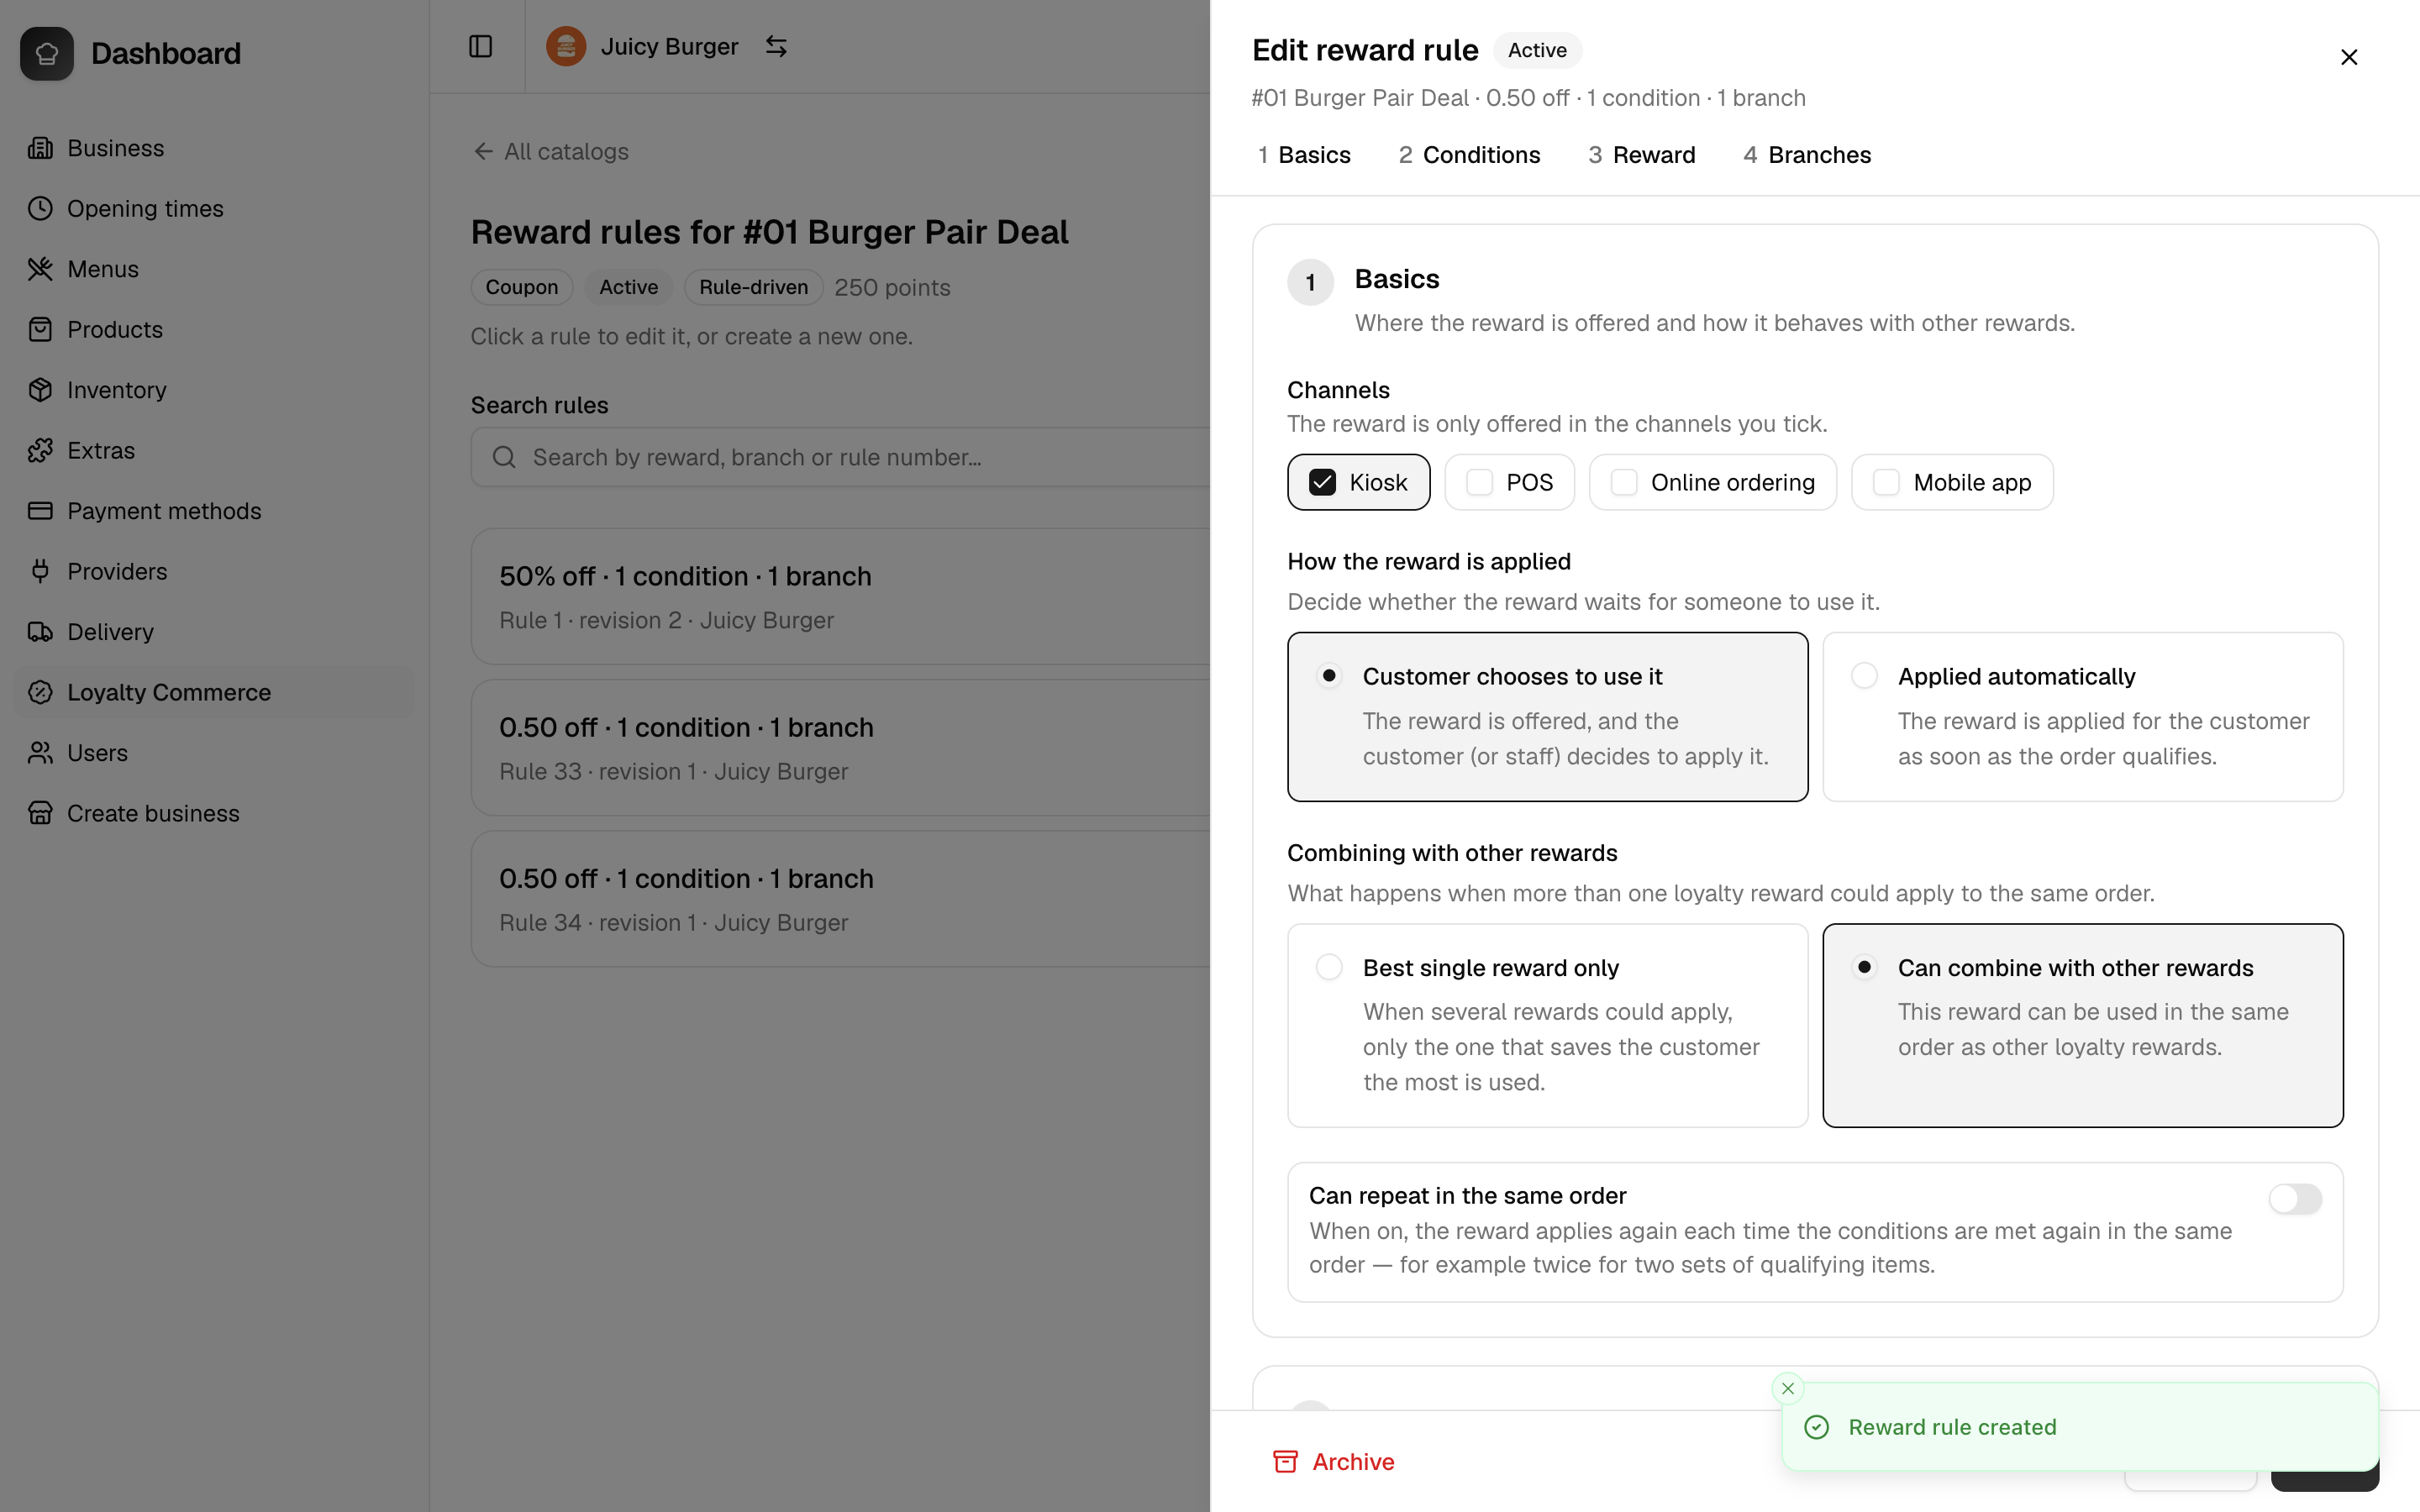
Task: Open the Inventory section
Action: click(214, 390)
